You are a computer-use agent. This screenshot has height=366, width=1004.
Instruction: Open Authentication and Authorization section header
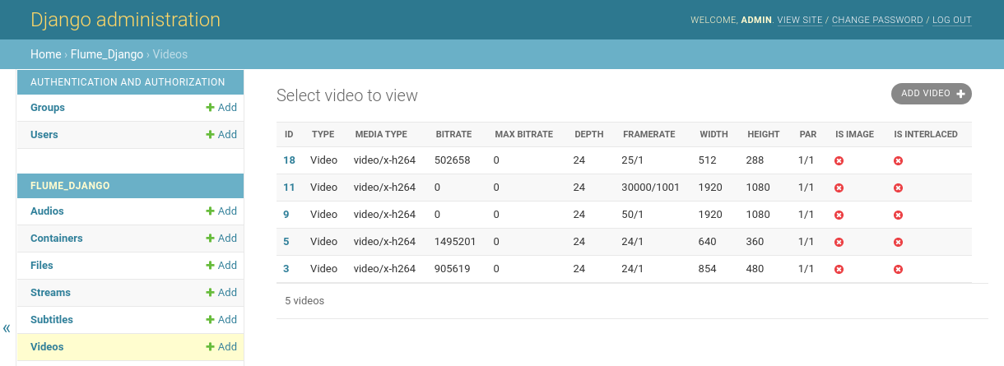[x=128, y=82]
